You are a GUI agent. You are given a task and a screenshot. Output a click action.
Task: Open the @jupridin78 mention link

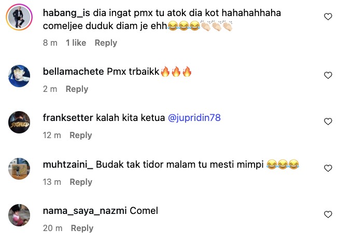pos(194,118)
